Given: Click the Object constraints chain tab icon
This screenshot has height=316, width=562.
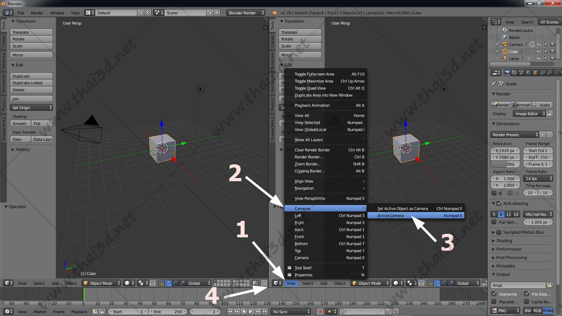Looking at the screenshot, I should click(542, 73).
